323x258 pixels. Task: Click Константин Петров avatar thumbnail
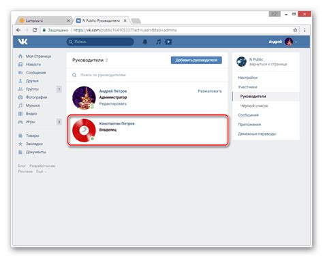pyautogui.click(x=84, y=131)
